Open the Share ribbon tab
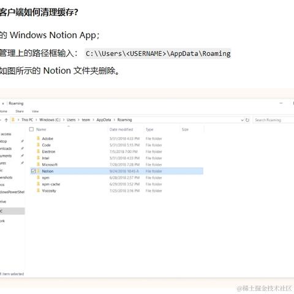Screen dimensions: 294x294 tap(20, 111)
